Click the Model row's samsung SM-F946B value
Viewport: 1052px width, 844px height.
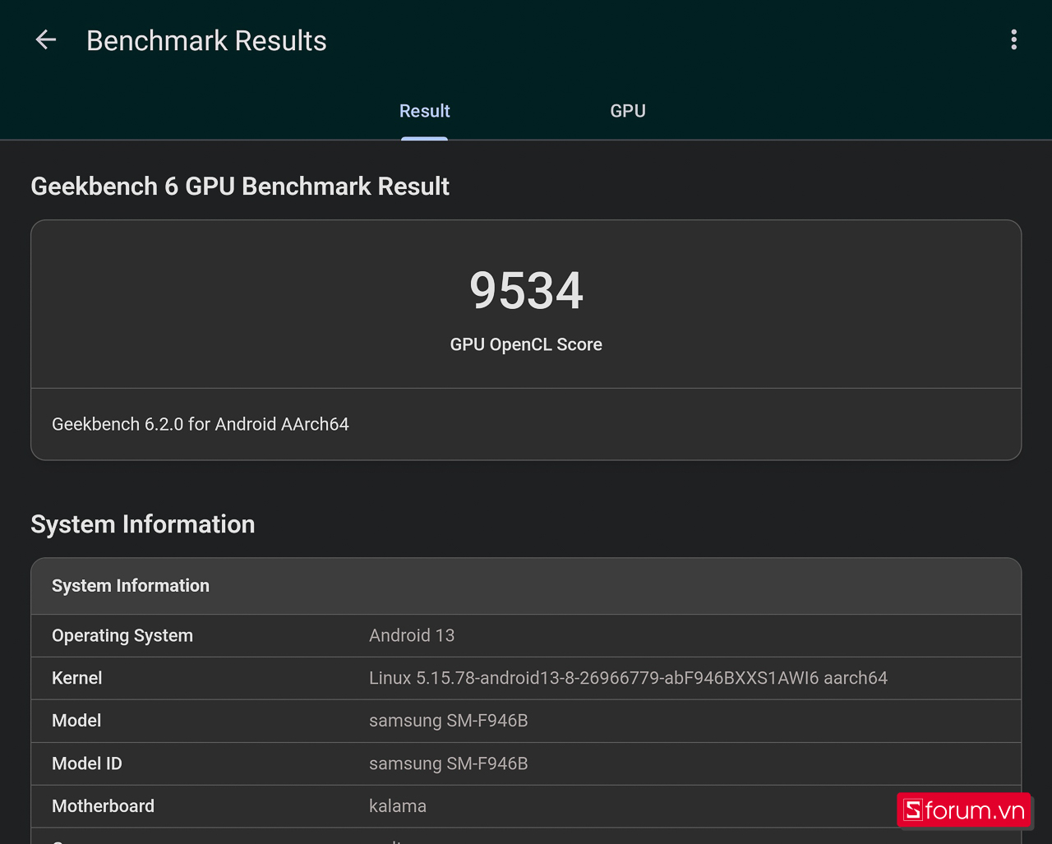pyautogui.click(x=448, y=721)
